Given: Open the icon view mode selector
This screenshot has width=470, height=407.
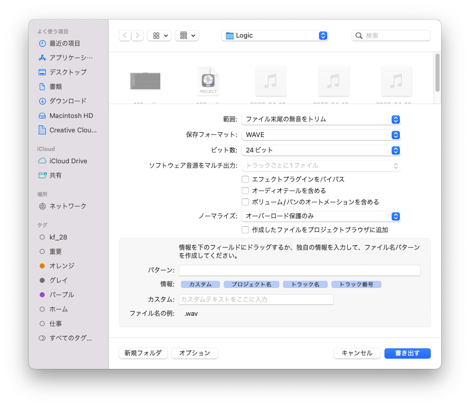Looking at the screenshot, I should click(x=159, y=36).
